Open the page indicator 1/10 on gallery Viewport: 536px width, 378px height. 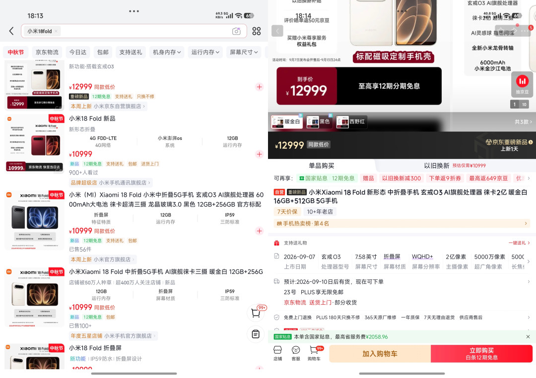pyautogui.click(x=519, y=105)
